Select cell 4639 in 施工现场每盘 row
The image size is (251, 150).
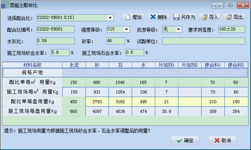tap(120, 111)
